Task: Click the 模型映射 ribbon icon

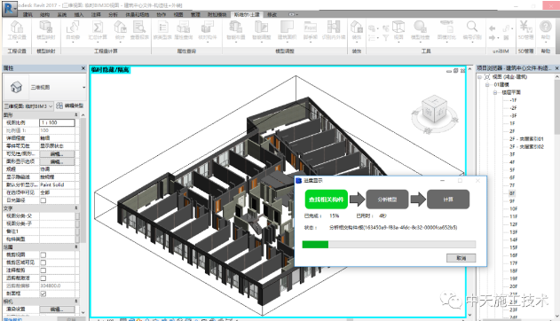Action: [x=46, y=27]
